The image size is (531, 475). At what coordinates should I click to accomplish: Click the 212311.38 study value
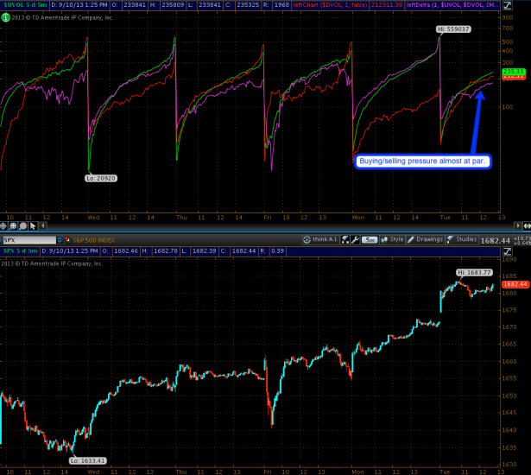pos(387,5)
